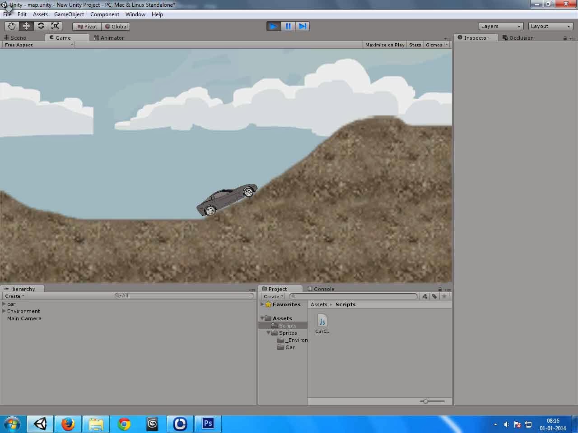This screenshot has height=433, width=578.
Task: Save the current search as favorite
Action: pyautogui.click(x=445, y=296)
